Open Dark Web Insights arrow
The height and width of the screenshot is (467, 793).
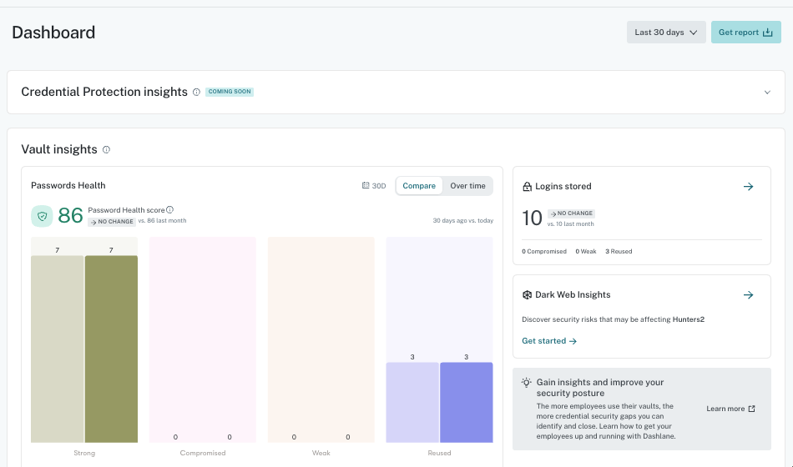749,295
